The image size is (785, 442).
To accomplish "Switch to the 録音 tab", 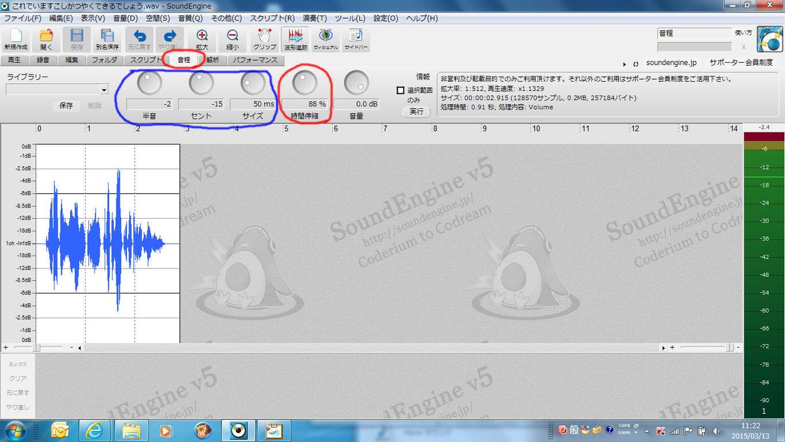I will tap(43, 60).
